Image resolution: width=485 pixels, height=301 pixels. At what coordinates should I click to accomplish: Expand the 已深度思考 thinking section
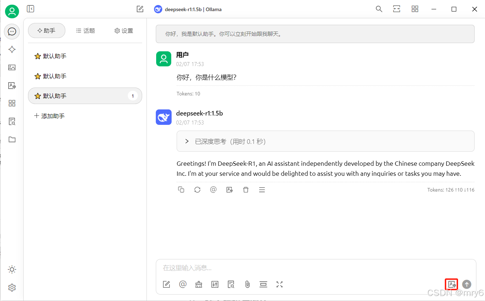326,141
